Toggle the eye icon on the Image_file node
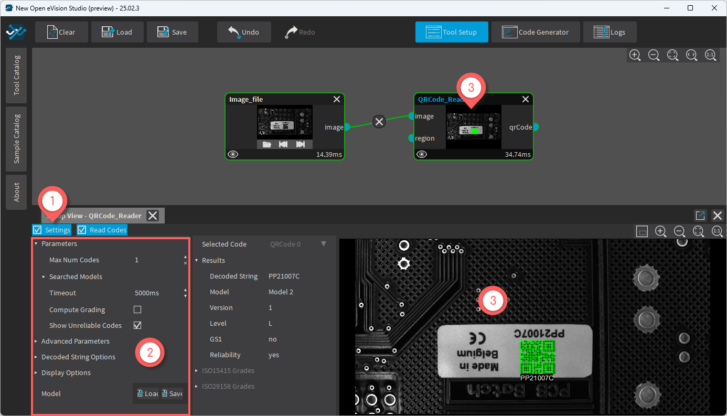The image size is (727, 416). point(233,154)
